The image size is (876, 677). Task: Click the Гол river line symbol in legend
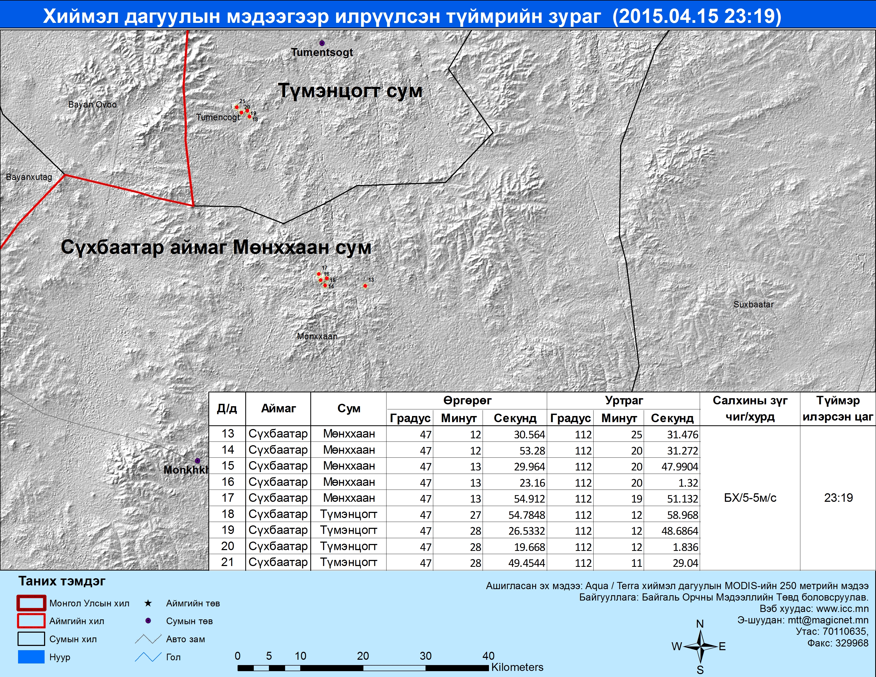tap(148, 657)
